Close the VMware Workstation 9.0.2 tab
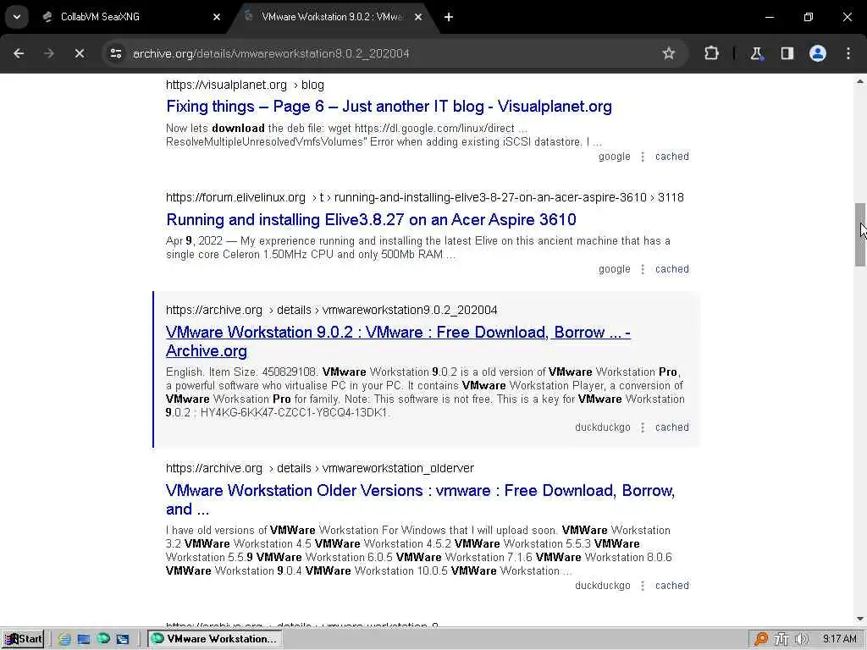This screenshot has width=867, height=650. [x=418, y=17]
